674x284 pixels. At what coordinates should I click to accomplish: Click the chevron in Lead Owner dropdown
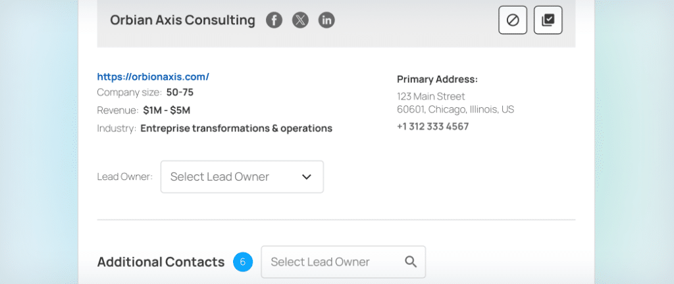pos(307,177)
